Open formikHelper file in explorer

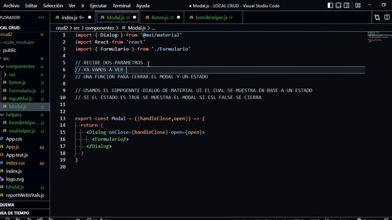click(x=23, y=123)
